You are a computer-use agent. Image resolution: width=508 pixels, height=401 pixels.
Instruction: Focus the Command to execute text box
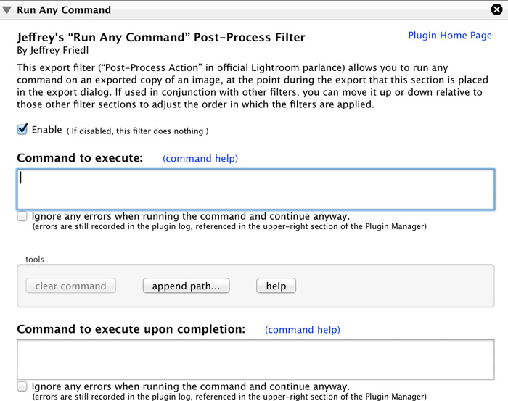click(x=255, y=189)
